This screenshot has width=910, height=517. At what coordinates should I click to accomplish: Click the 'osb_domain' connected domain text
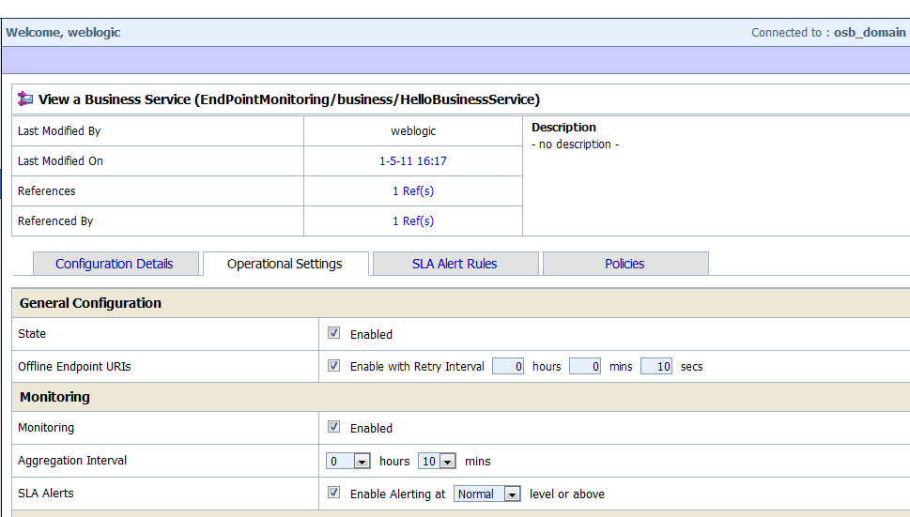pos(870,33)
